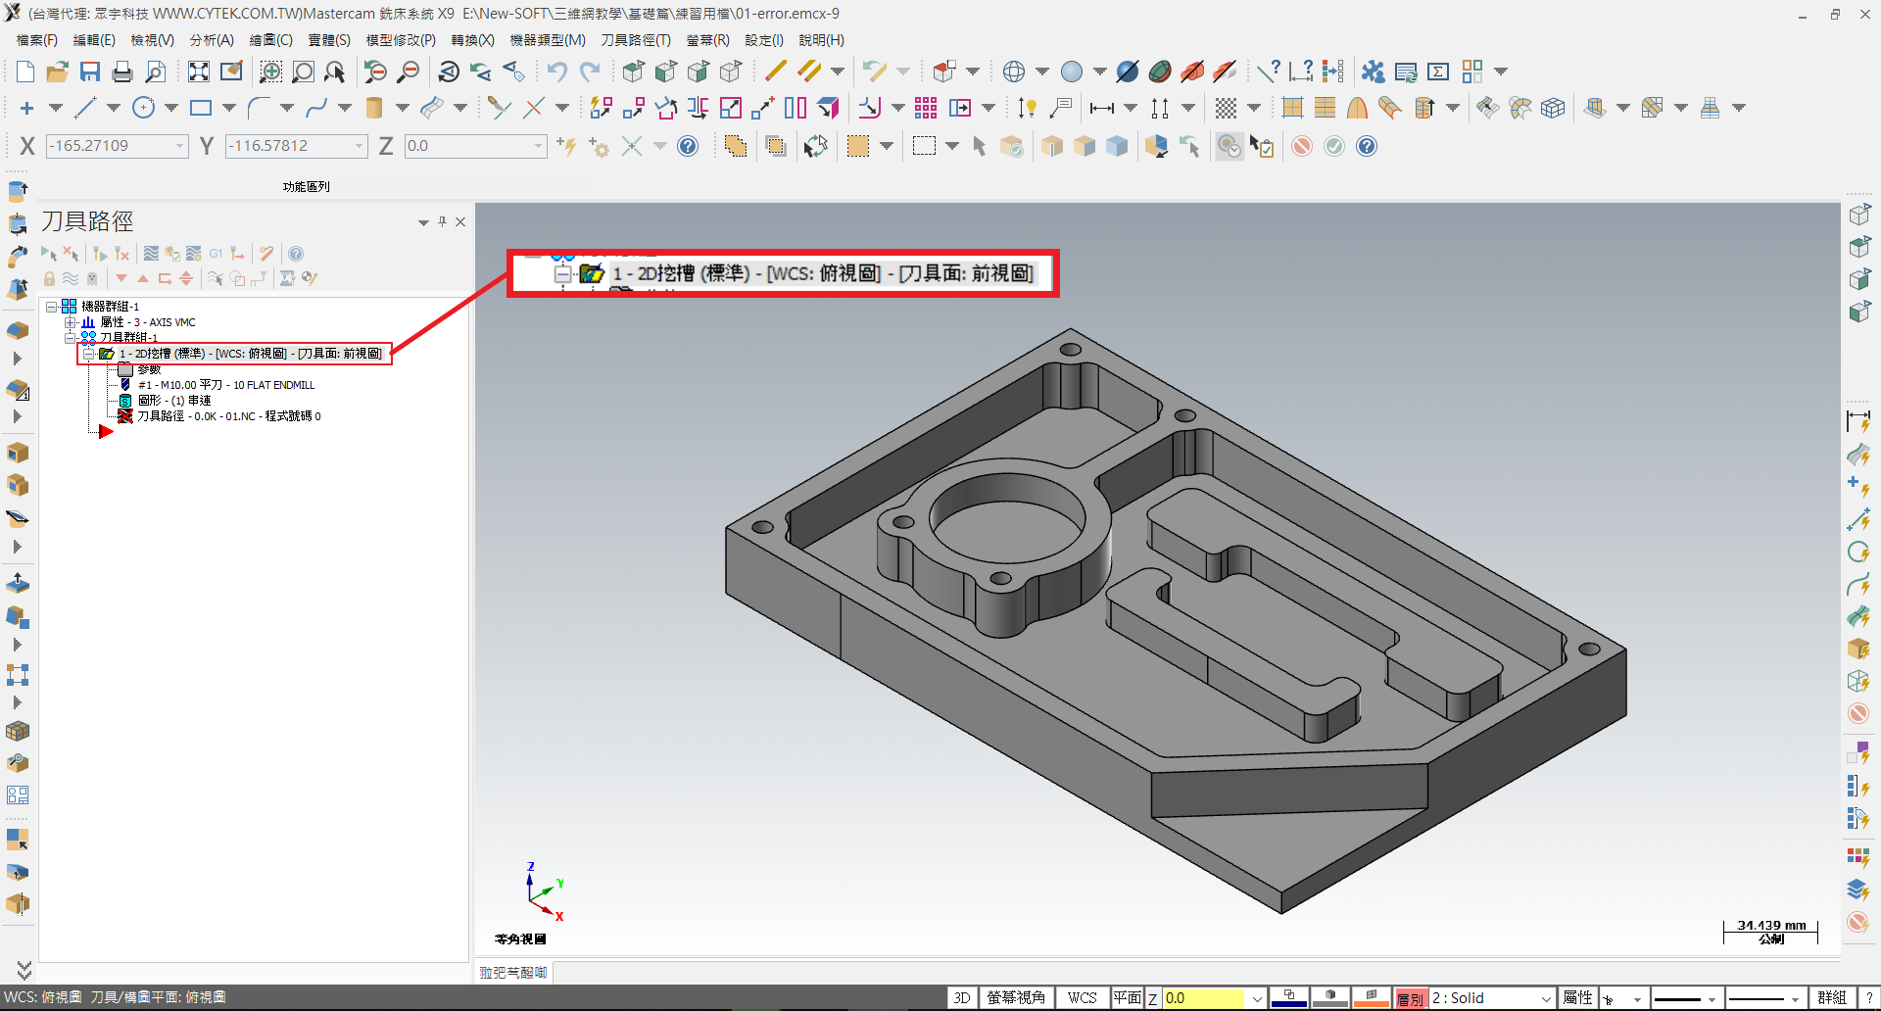The image size is (1881, 1011).
Task: Open the 檢視(V) menu
Action: 153,40
